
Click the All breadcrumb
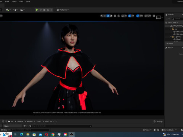click(12, 121)
